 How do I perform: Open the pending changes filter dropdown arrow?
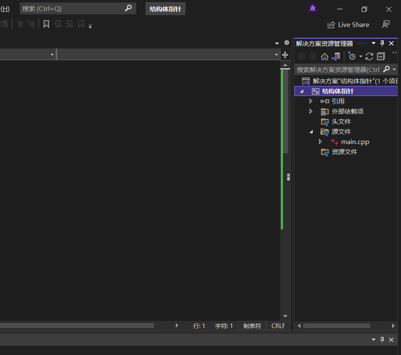click(361, 56)
